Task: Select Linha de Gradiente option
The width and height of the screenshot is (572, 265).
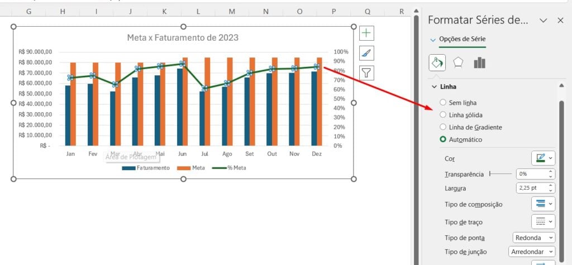Action: point(443,127)
